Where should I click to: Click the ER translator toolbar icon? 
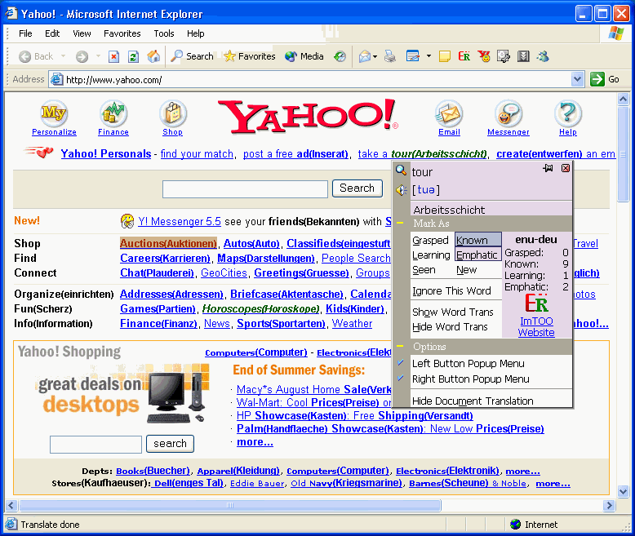point(464,56)
